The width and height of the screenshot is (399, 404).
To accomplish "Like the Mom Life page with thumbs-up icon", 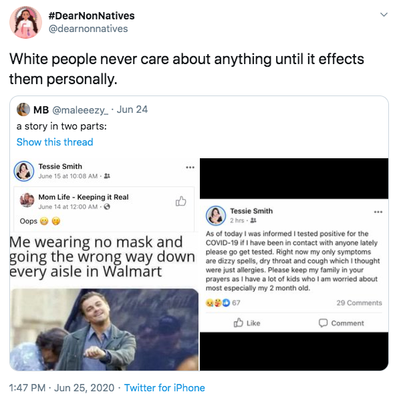I will click(181, 201).
